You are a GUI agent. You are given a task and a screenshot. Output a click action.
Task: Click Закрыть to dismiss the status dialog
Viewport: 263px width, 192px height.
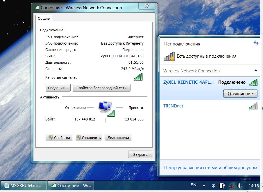point(141,155)
